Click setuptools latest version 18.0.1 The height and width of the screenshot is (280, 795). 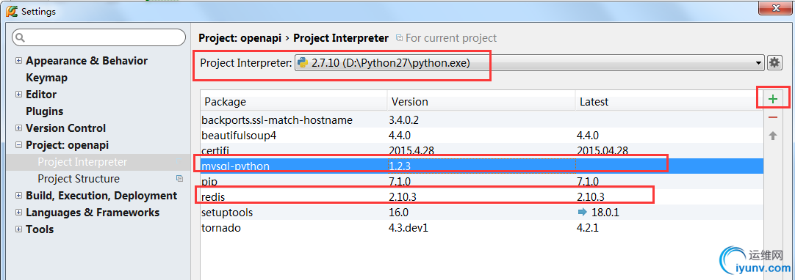(605, 213)
